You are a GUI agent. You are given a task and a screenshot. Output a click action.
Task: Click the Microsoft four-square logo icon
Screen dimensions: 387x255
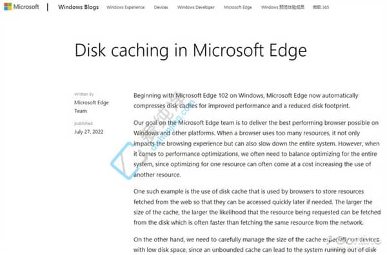[x=8, y=6]
